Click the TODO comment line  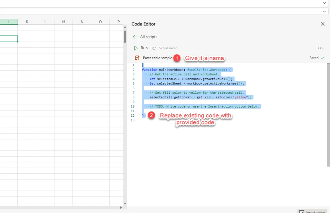[204, 106]
